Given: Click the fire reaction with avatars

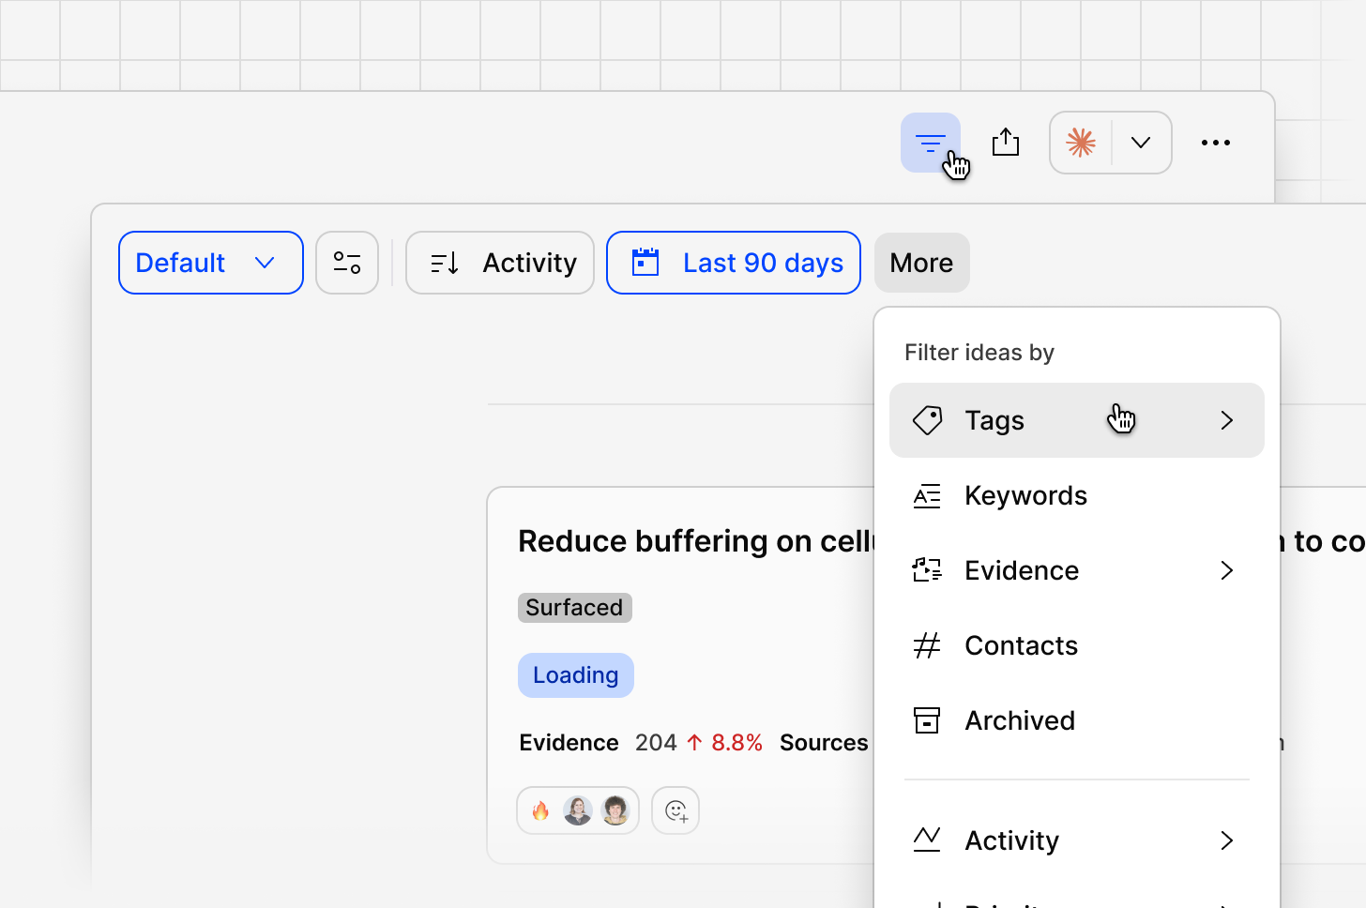Looking at the screenshot, I should pos(578,810).
